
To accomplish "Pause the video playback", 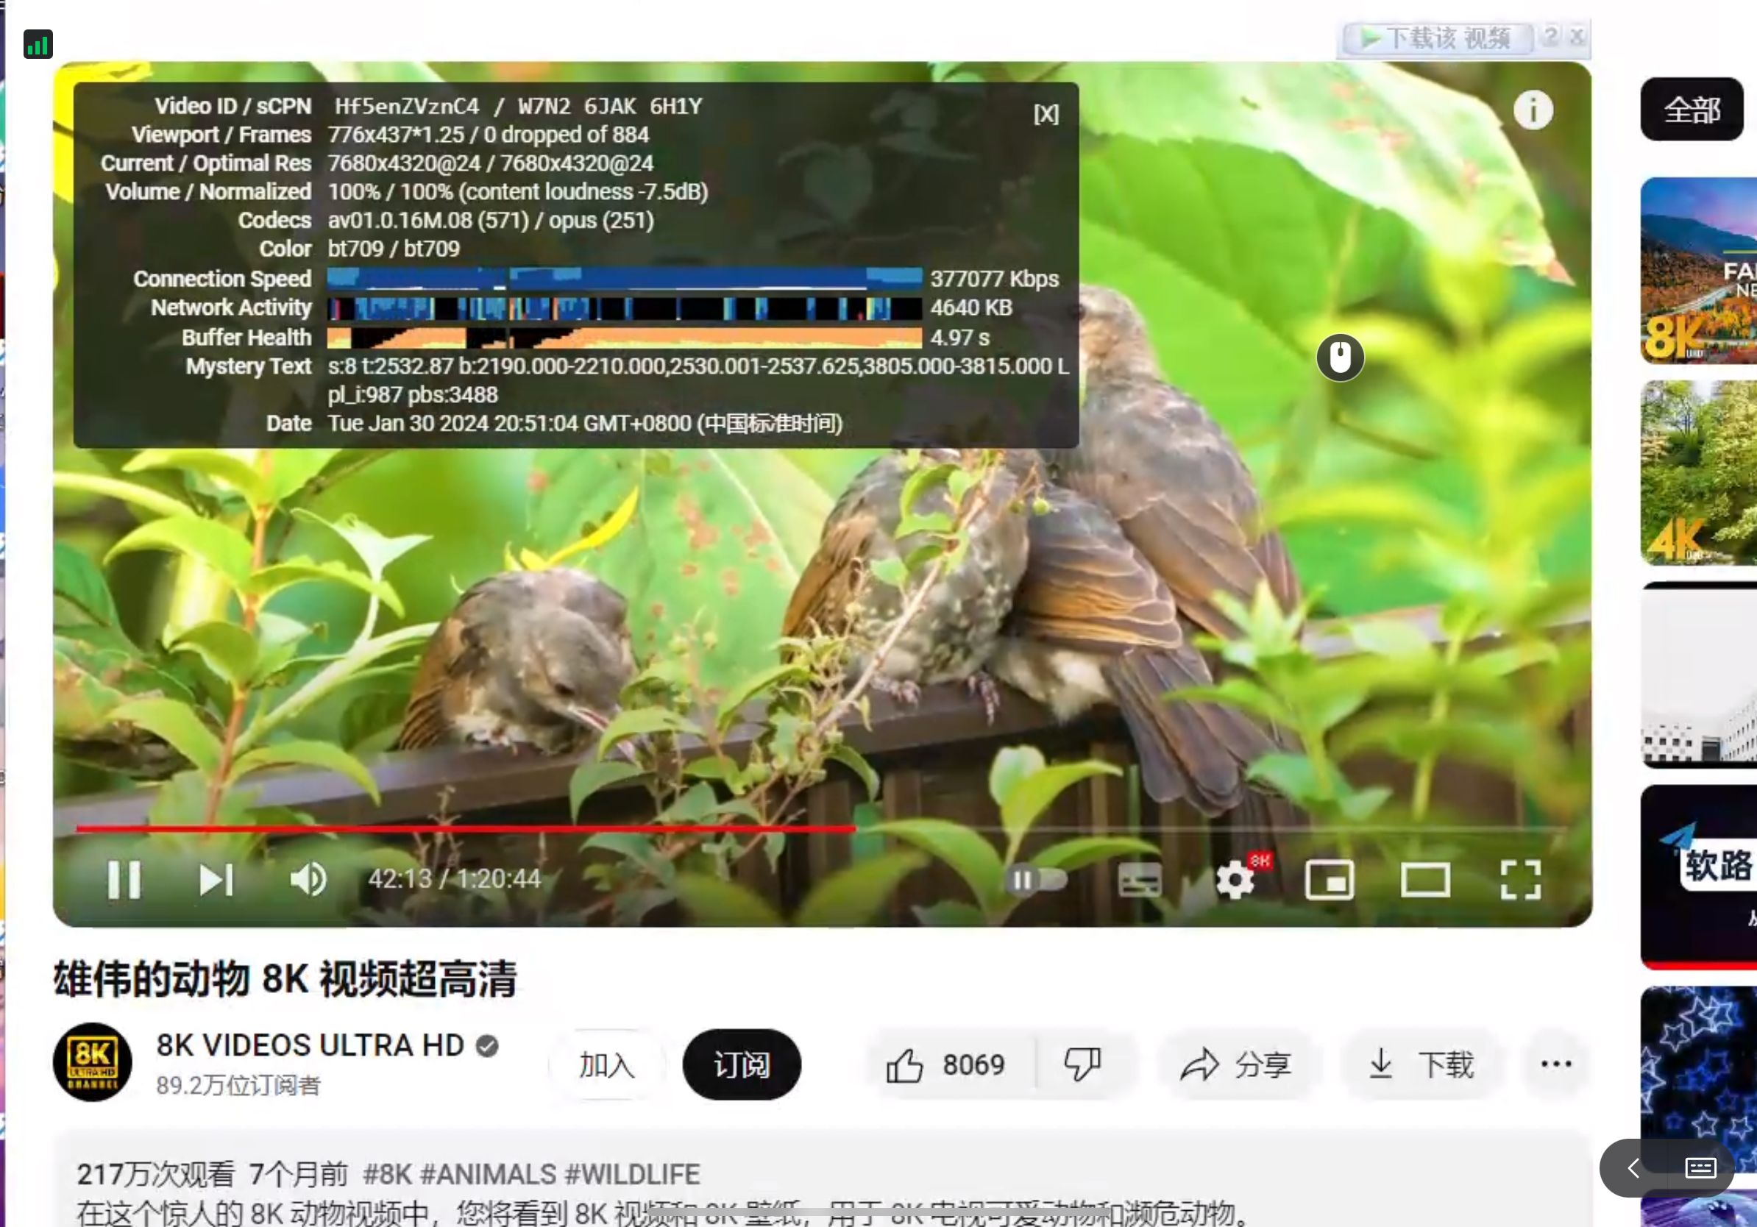I will click(x=125, y=880).
